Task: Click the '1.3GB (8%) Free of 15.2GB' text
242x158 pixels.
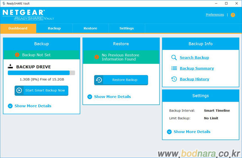Action: coord(42,79)
